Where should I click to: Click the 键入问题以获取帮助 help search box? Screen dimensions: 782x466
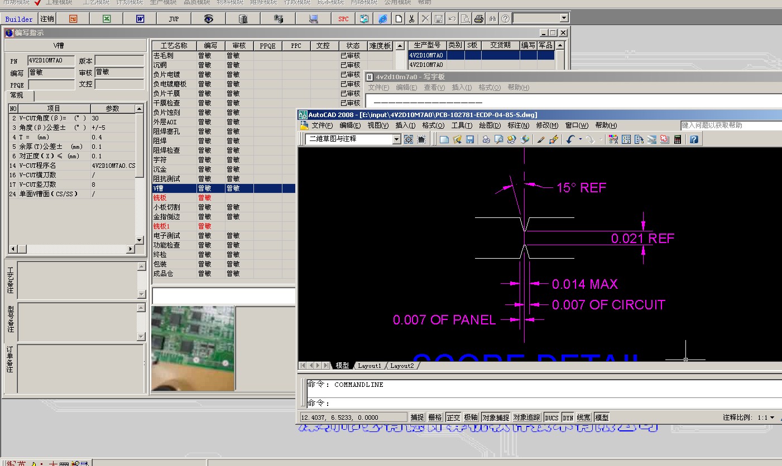731,125
